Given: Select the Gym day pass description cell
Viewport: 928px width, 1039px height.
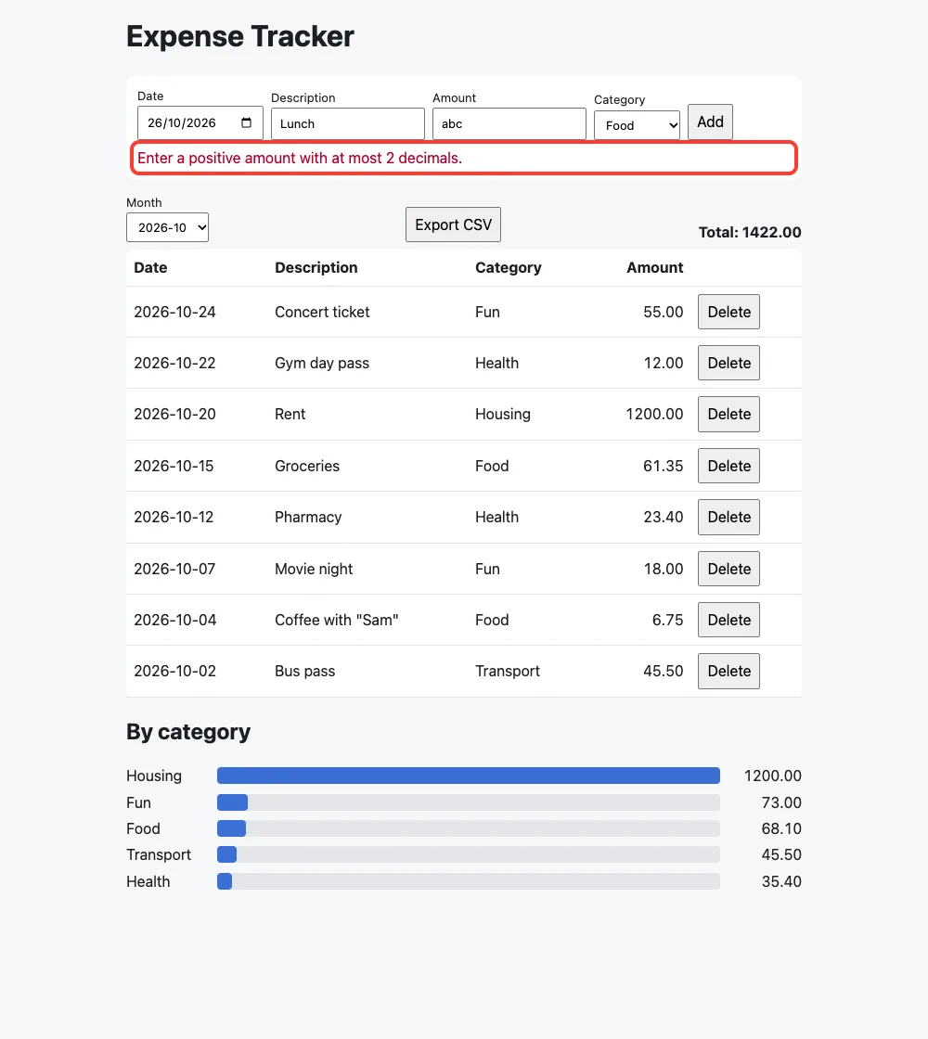Looking at the screenshot, I should (322, 363).
